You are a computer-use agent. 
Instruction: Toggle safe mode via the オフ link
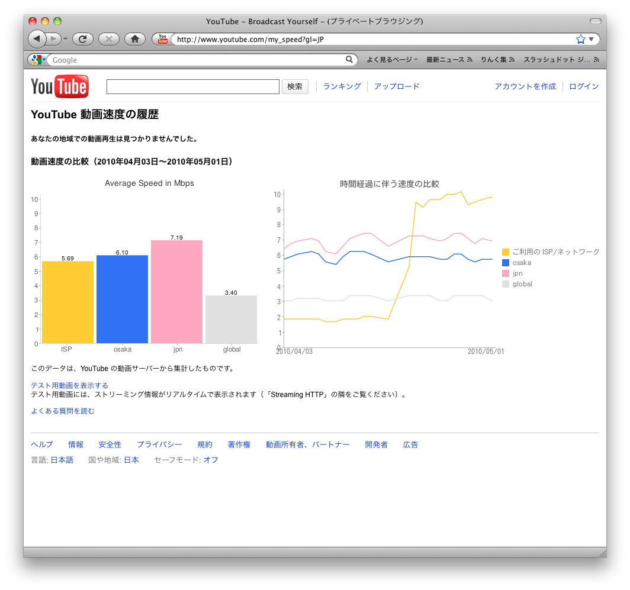pyautogui.click(x=211, y=460)
